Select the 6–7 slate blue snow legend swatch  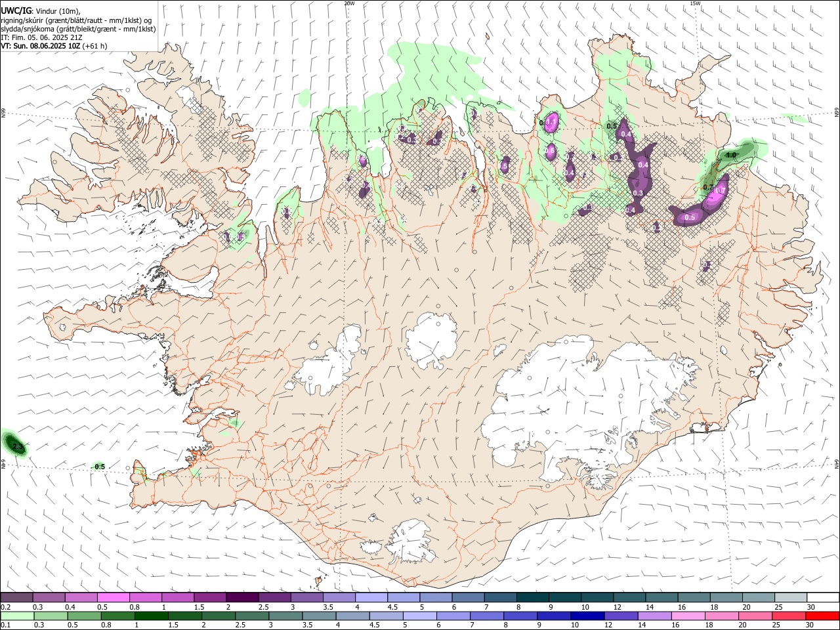(x=468, y=598)
